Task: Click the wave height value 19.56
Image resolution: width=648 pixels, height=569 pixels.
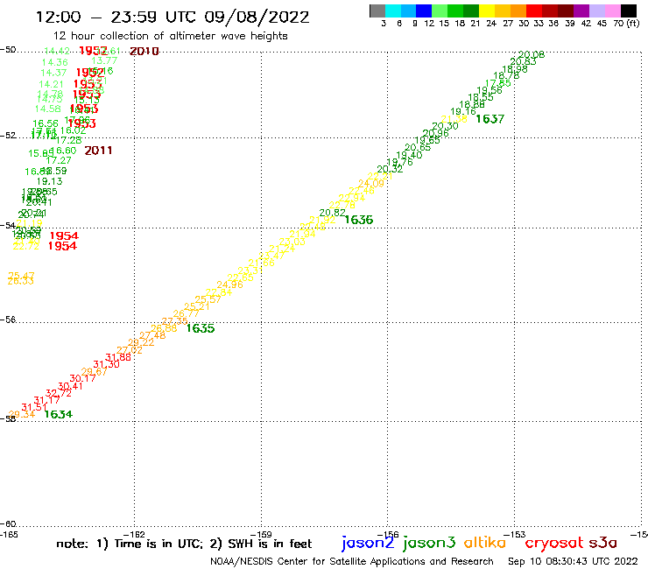Action: 490,90
